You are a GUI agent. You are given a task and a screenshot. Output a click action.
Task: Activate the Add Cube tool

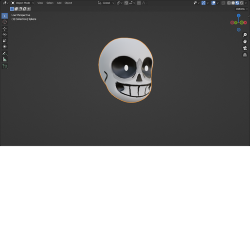point(4,66)
